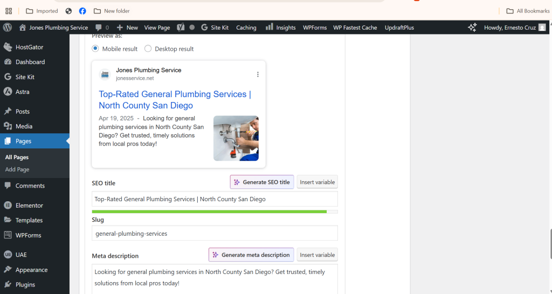Click the sparkle AI icon near Howdy

point(472,28)
